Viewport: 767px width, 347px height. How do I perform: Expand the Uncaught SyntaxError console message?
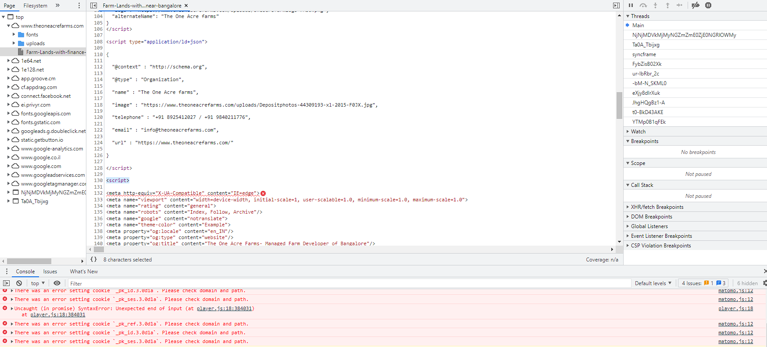click(12, 308)
